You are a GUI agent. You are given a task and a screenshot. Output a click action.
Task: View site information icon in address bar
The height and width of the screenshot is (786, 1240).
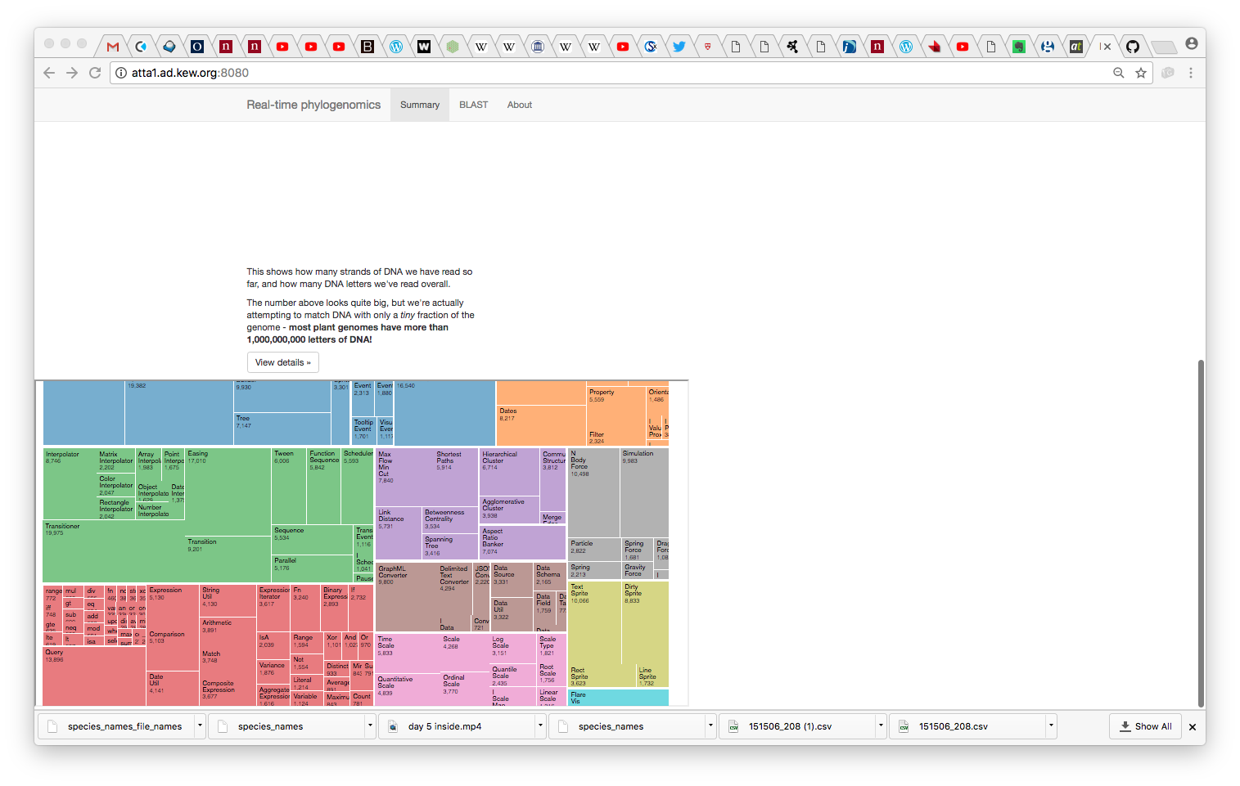coord(121,73)
